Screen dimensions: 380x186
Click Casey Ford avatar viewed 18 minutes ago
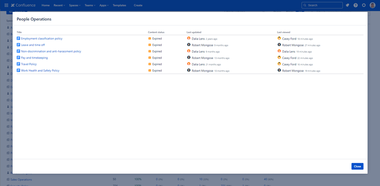[x=279, y=38]
